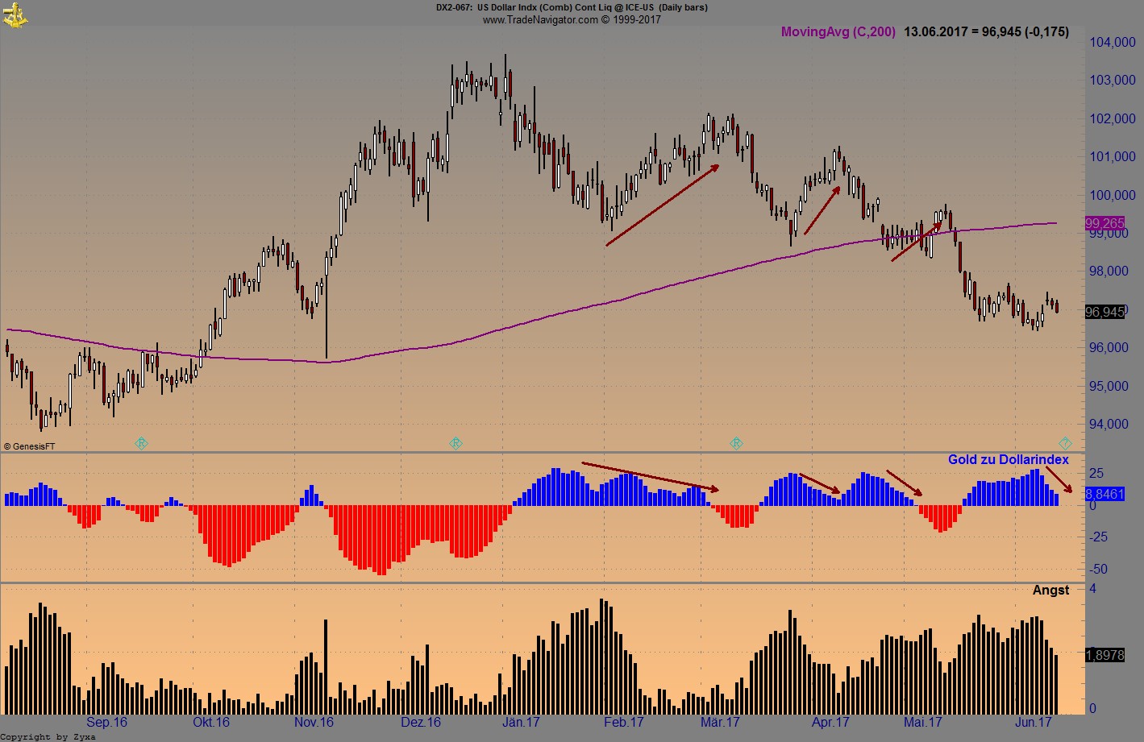The height and width of the screenshot is (742, 1144).
Task: Click the © GenesisFT credit text
Action: pos(29,445)
